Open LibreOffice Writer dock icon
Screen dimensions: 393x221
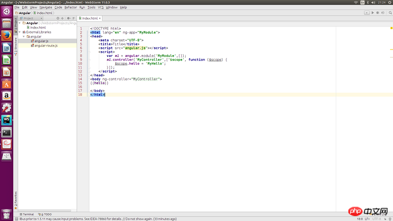pyautogui.click(x=6, y=48)
